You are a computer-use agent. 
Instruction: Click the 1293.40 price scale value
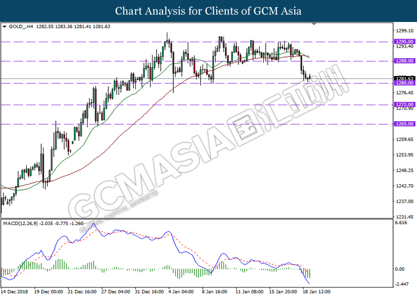tap(404, 46)
